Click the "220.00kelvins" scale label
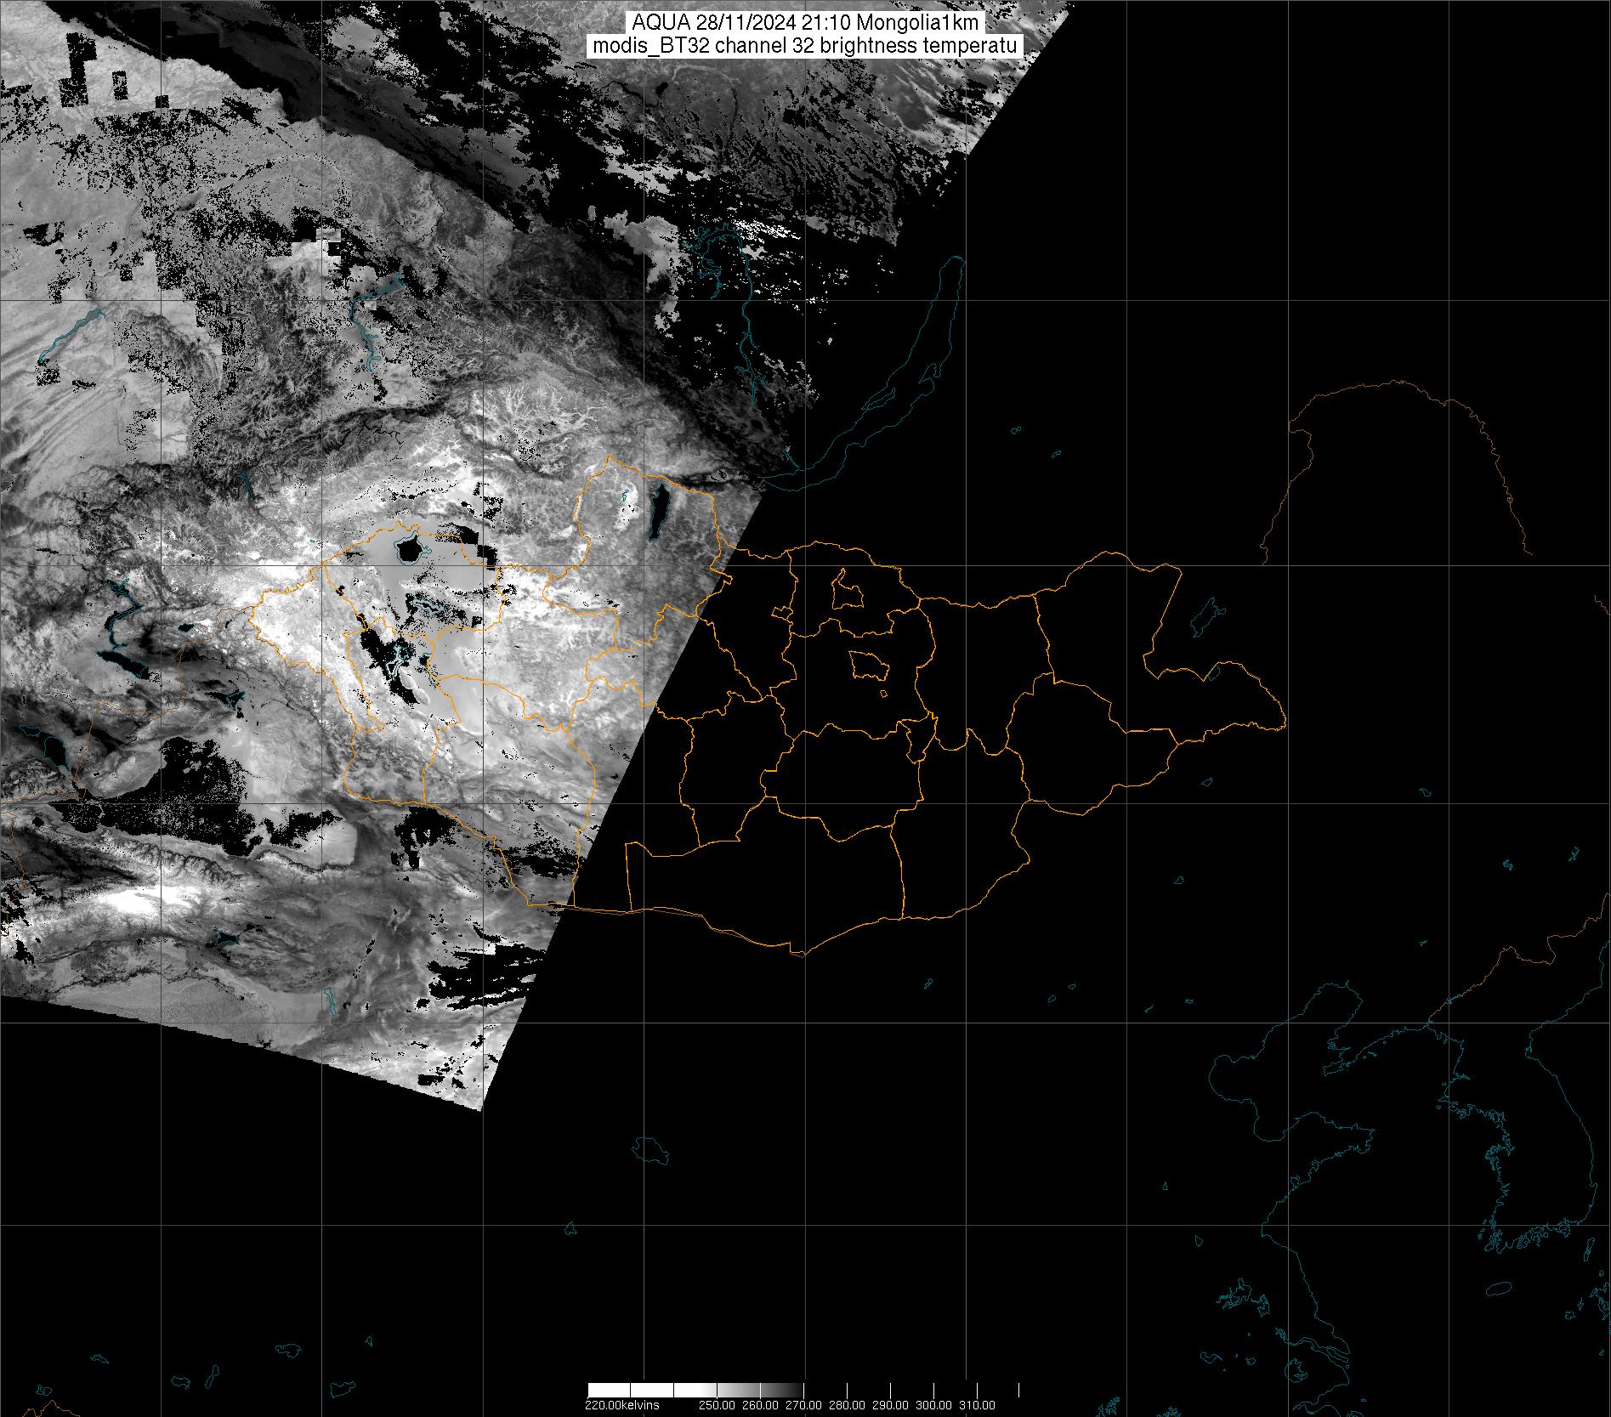 pos(621,1405)
